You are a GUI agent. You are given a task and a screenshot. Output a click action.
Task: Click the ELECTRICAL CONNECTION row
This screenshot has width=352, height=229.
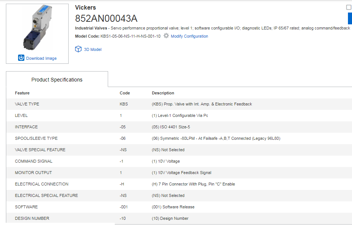tap(179, 184)
